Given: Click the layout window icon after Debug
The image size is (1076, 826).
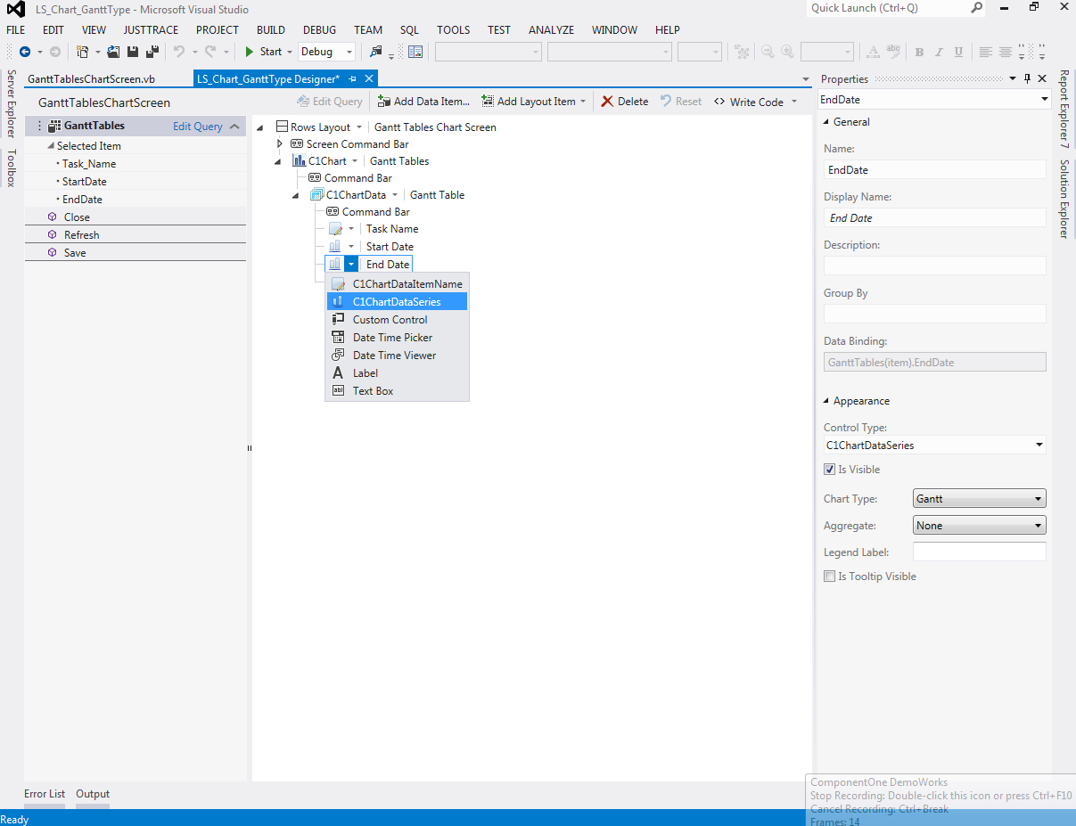Looking at the screenshot, I should click(415, 52).
